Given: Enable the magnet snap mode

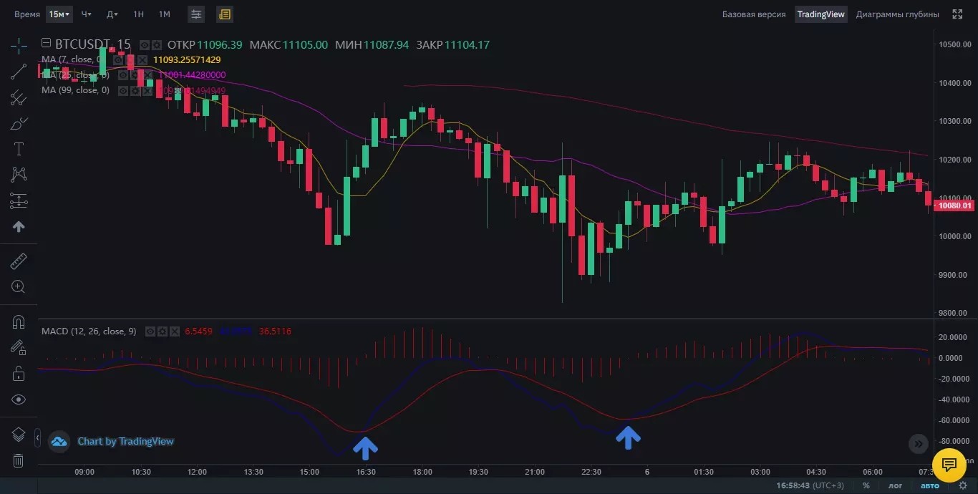Looking at the screenshot, I should click(x=19, y=322).
